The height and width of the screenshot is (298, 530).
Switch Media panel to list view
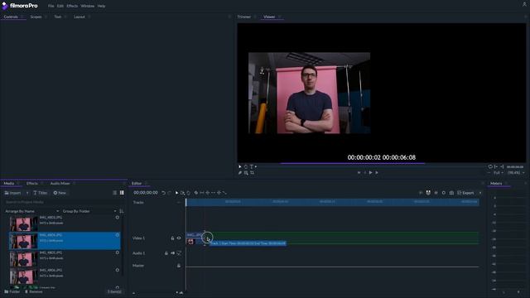(x=114, y=193)
